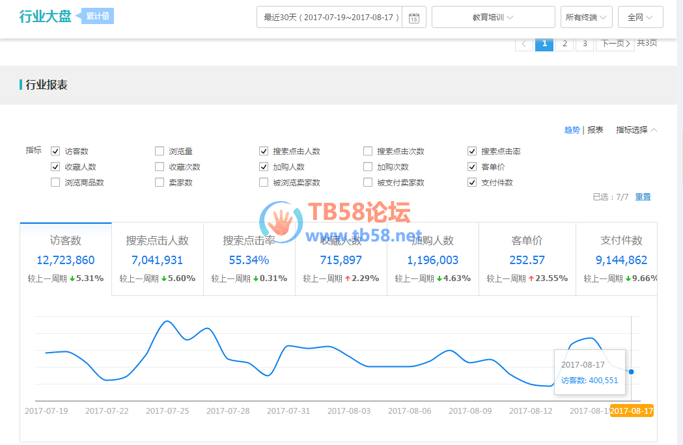Click the 重置 reset link
Viewport: 683px width, 445px height.
[x=643, y=197]
